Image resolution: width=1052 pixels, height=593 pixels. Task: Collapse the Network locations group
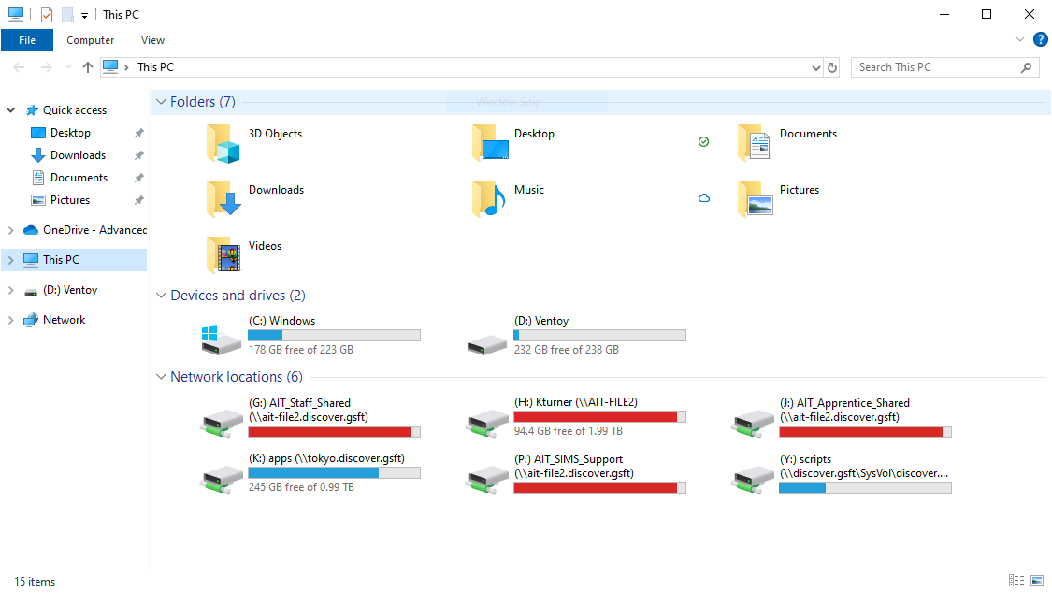point(161,377)
